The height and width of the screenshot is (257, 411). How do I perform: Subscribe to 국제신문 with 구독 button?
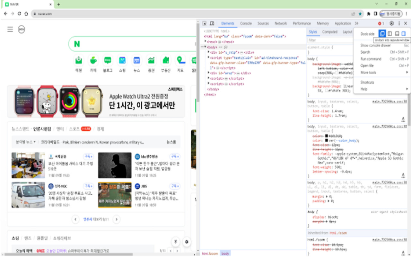(88, 156)
